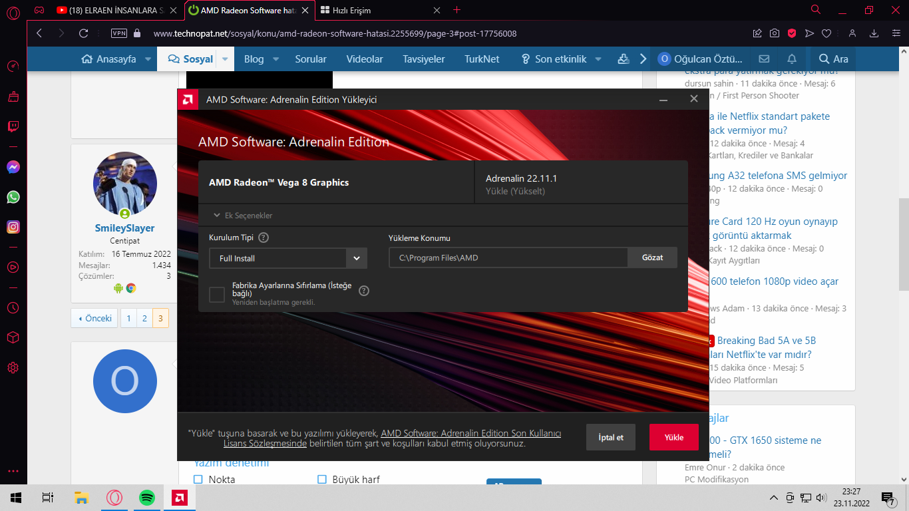Click the İptal et cancel button
This screenshot has width=909, height=511.
pyautogui.click(x=611, y=437)
